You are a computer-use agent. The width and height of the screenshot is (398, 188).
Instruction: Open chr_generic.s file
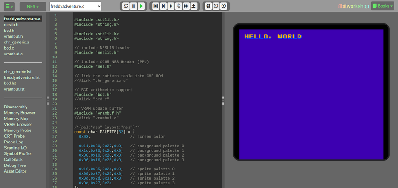16,42
